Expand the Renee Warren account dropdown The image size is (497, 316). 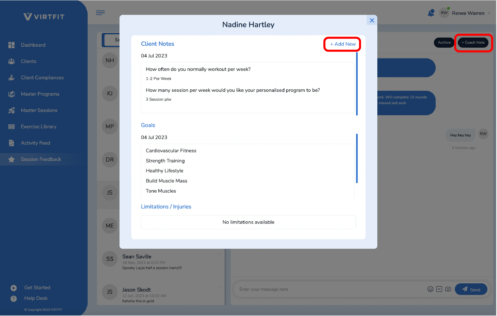coord(489,13)
